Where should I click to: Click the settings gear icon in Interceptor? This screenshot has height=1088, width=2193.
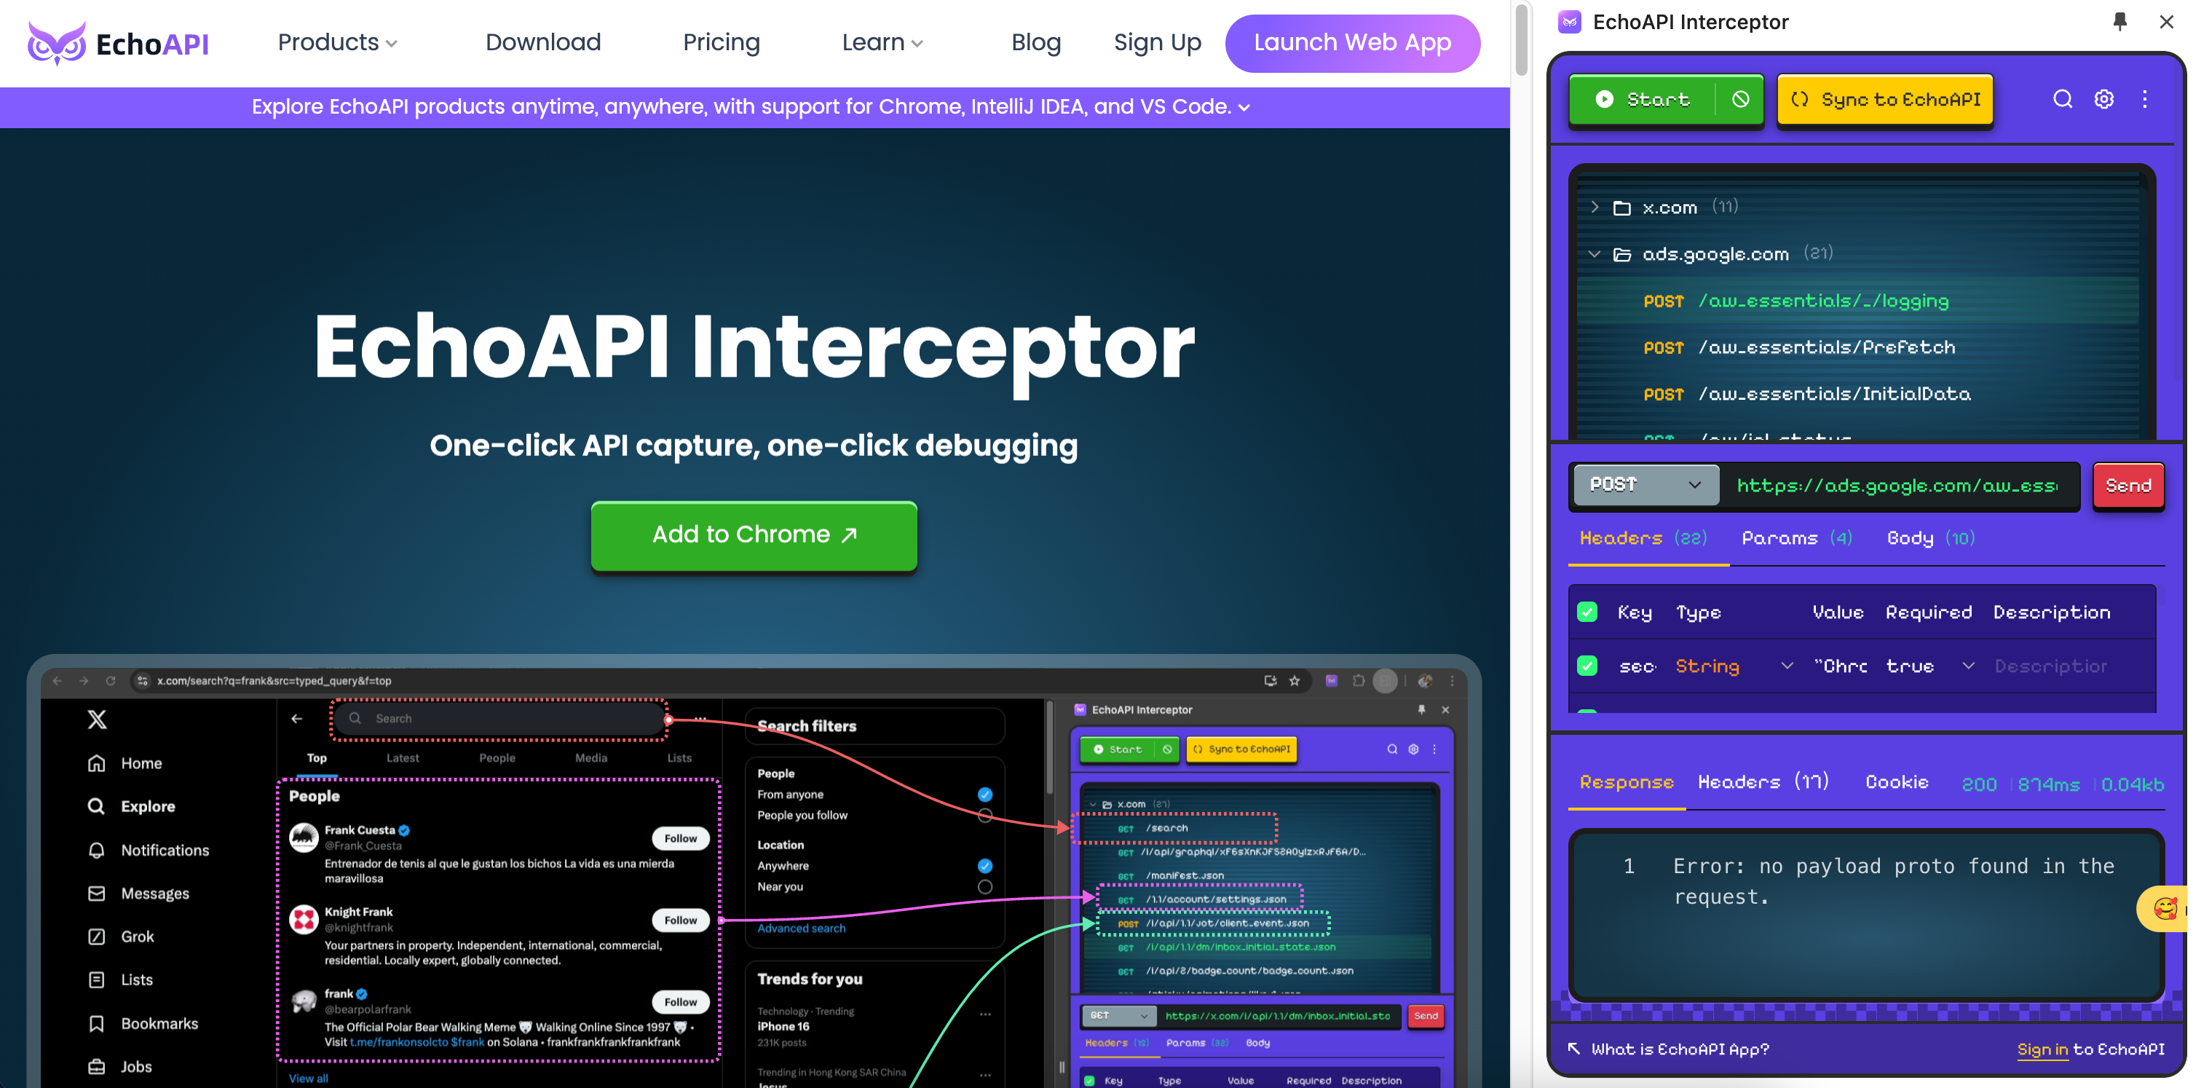click(x=2103, y=99)
